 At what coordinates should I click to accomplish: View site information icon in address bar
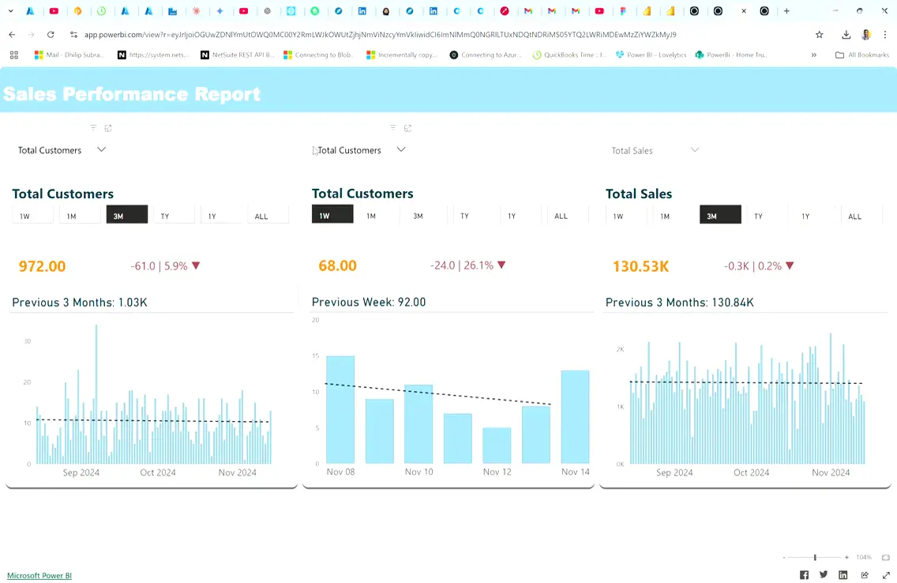(x=73, y=35)
